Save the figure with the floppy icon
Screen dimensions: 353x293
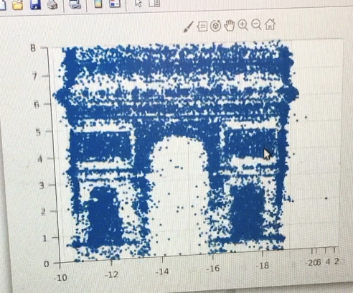pos(35,4)
